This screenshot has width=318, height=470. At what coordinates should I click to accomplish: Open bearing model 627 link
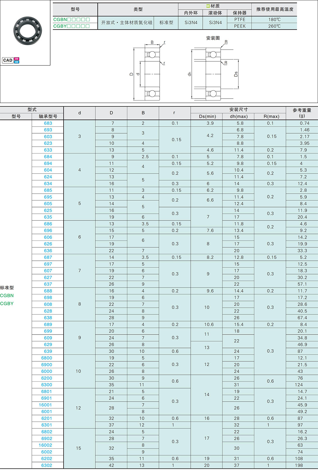[48, 277]
